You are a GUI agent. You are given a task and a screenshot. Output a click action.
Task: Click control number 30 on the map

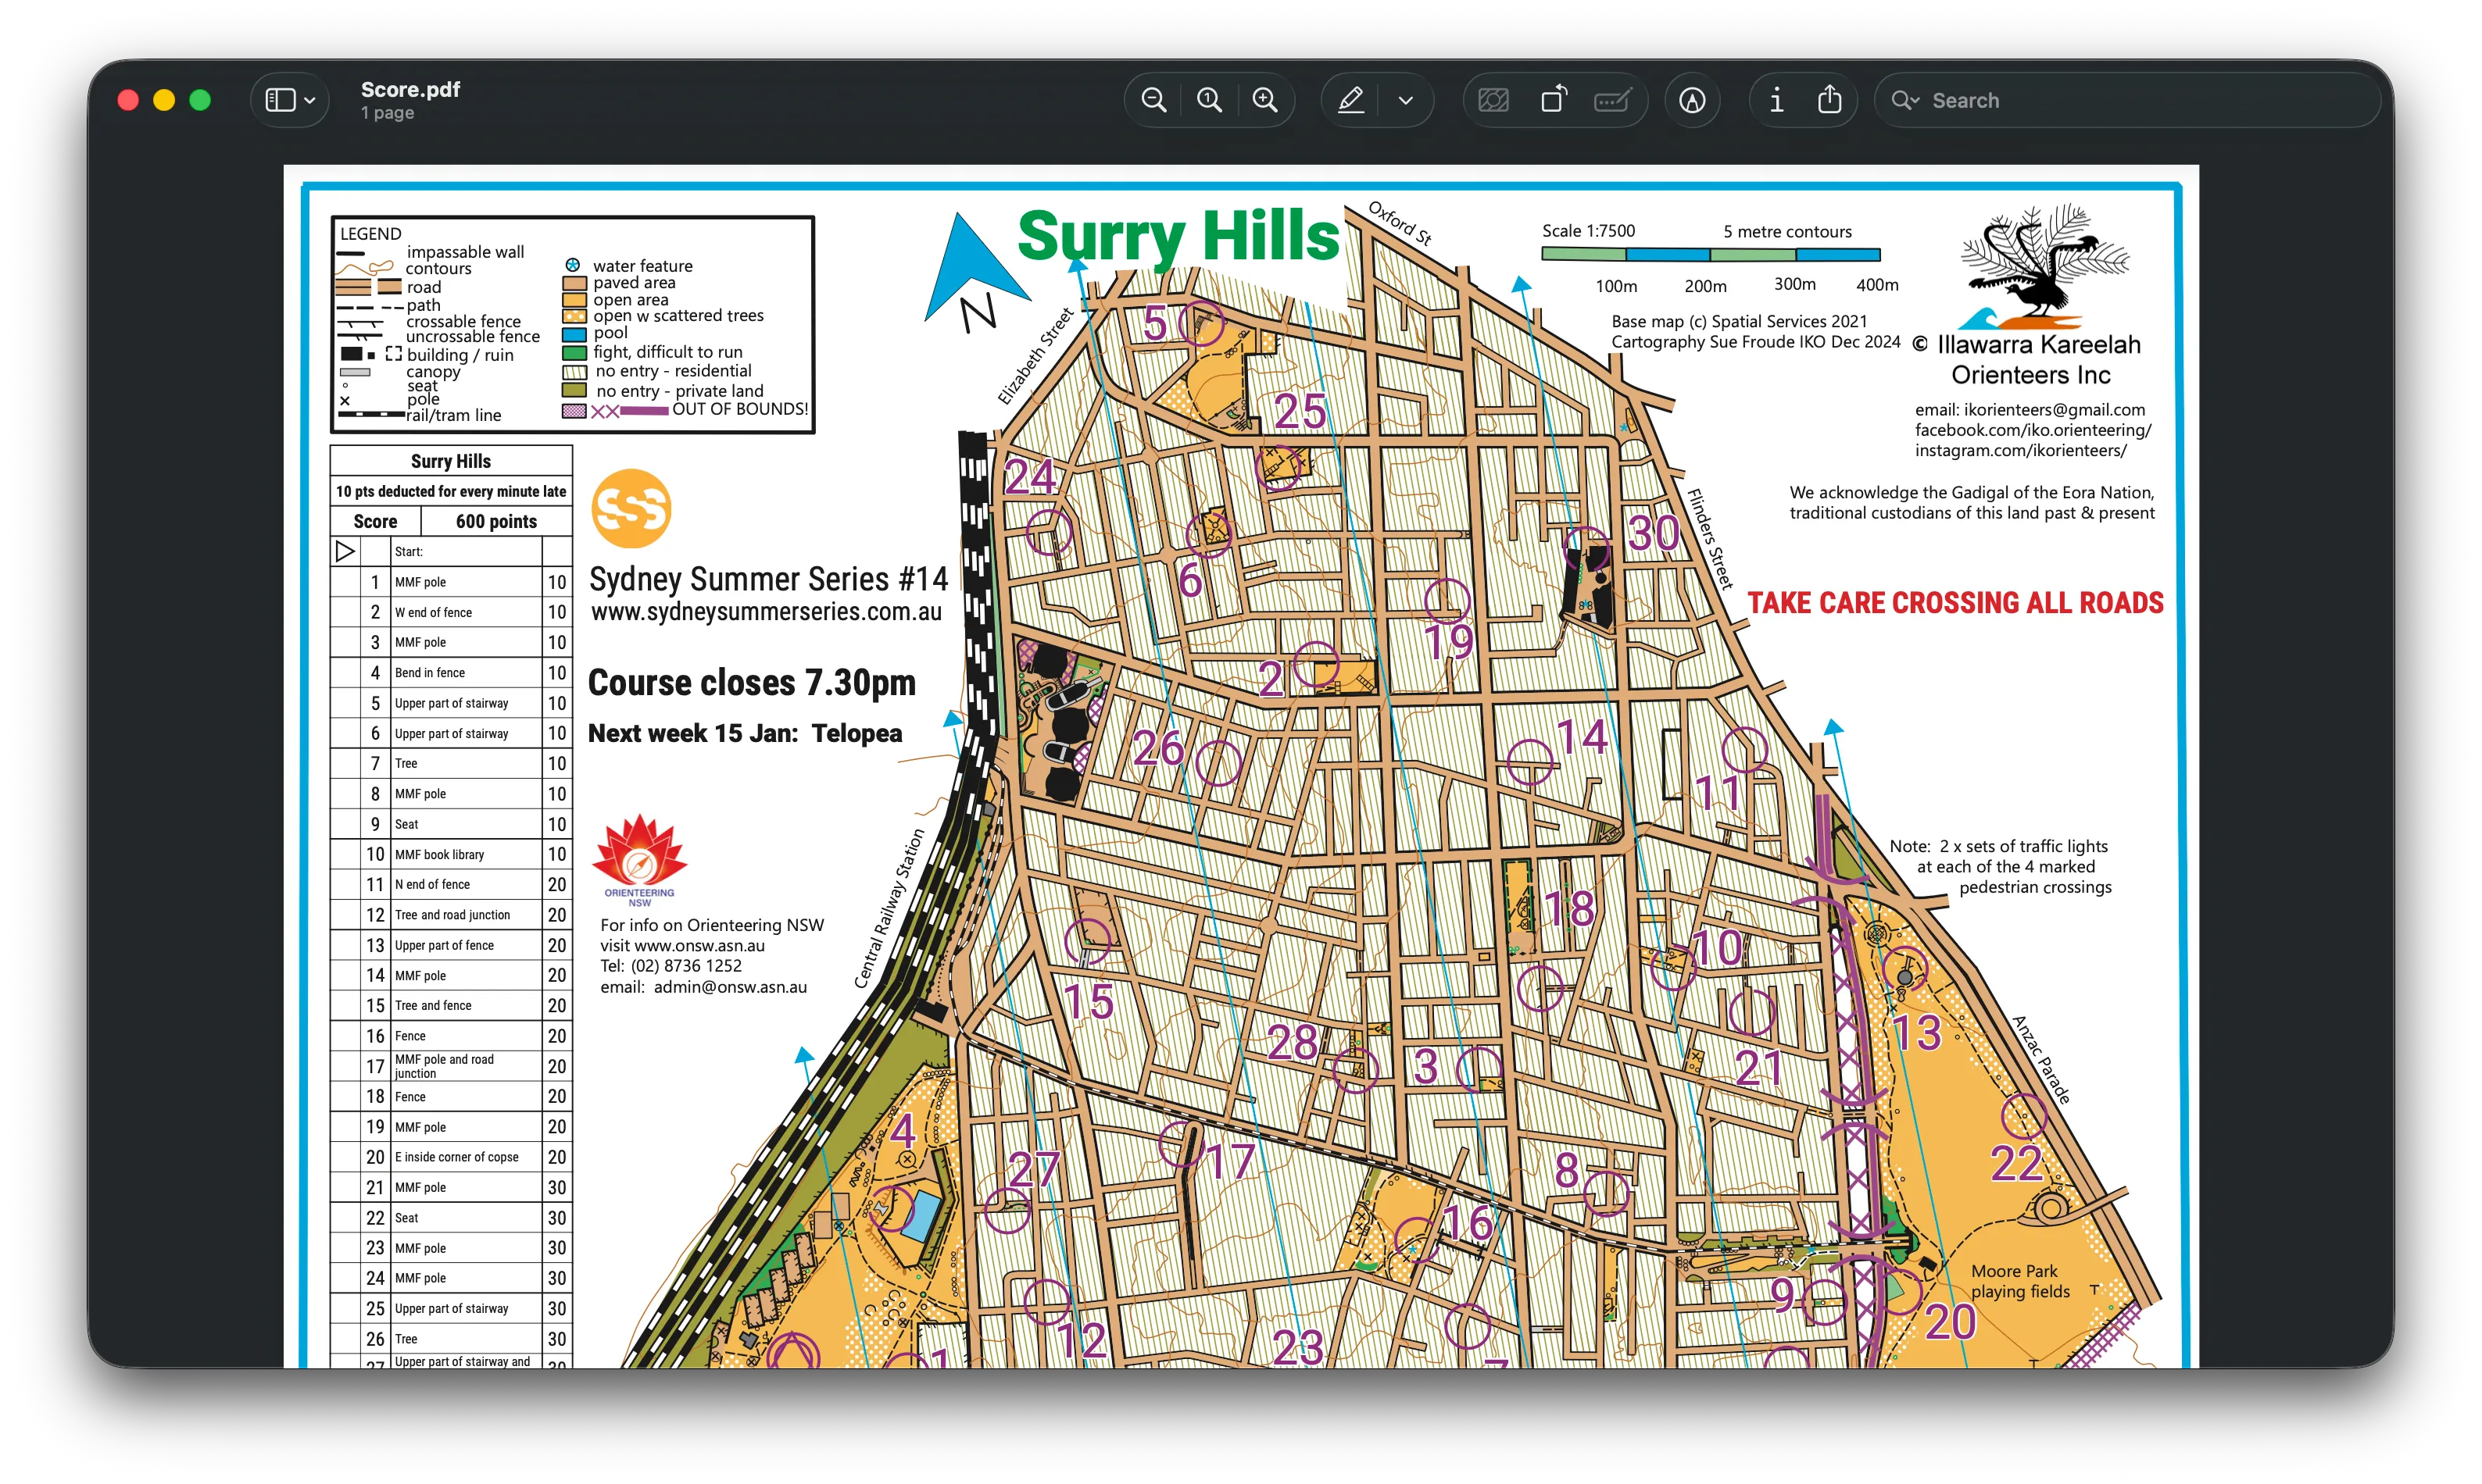1654,533
